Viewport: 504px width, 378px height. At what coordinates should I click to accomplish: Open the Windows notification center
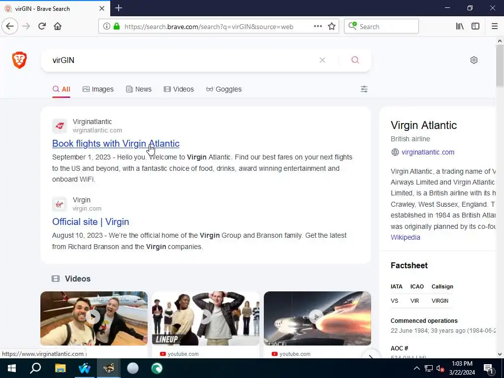point(488,368)
